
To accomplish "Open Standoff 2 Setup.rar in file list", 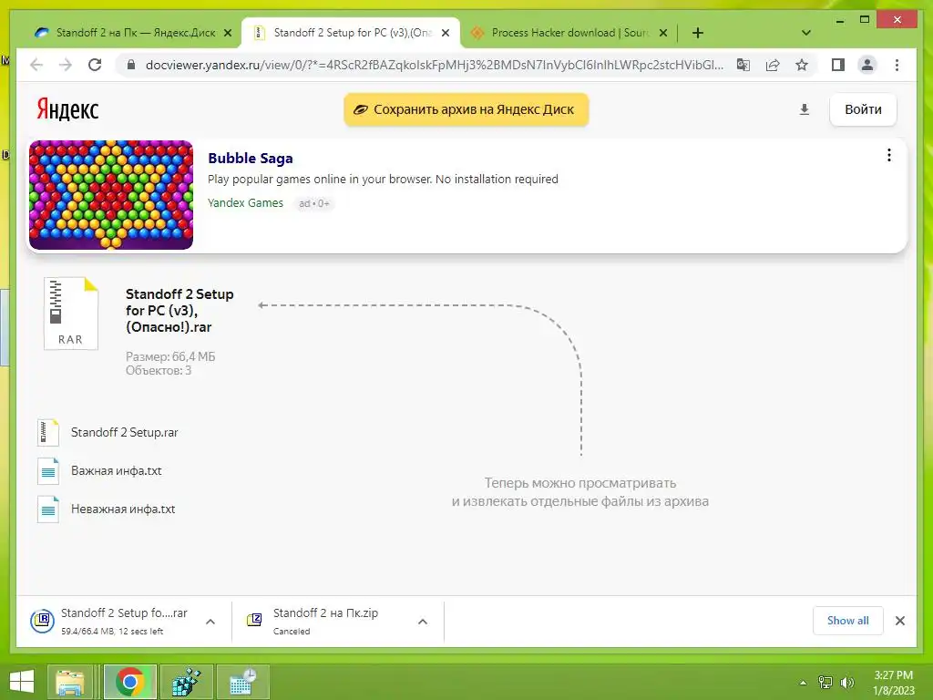I will pos(124,432).
